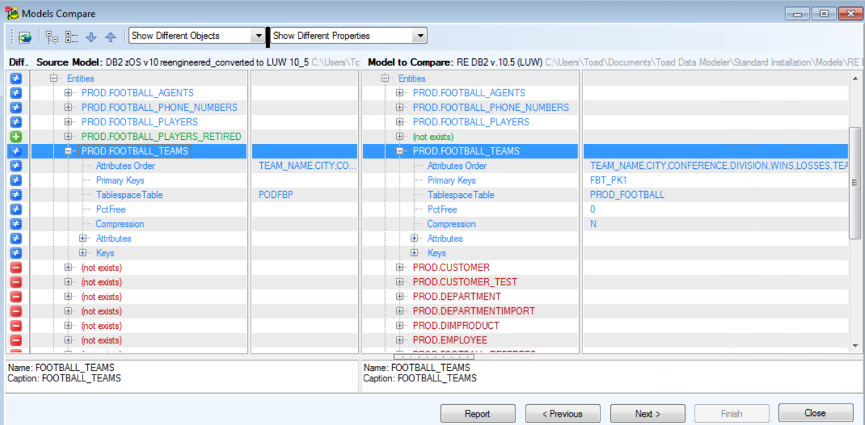Viewport: 865px width, 425px height.
Task: Click the diff icon for TablespaceTable row
Action: [x=16, y=195]
